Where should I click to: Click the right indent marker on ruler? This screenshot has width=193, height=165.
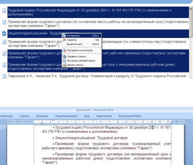[172, 122]
